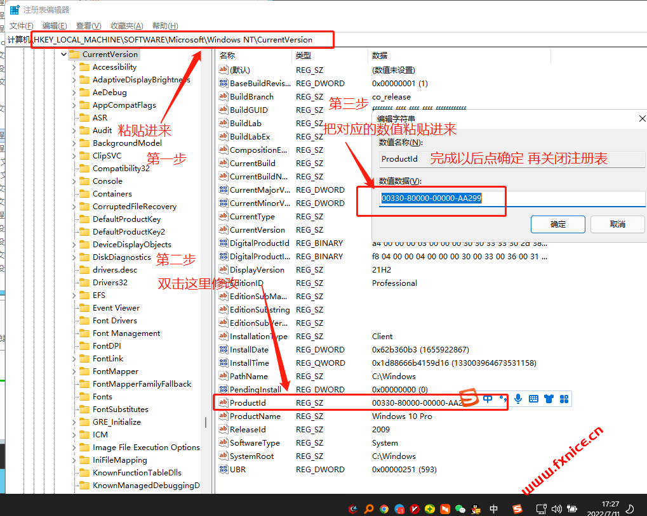
Task: Expand the EFS key
Action: point(74,295)
